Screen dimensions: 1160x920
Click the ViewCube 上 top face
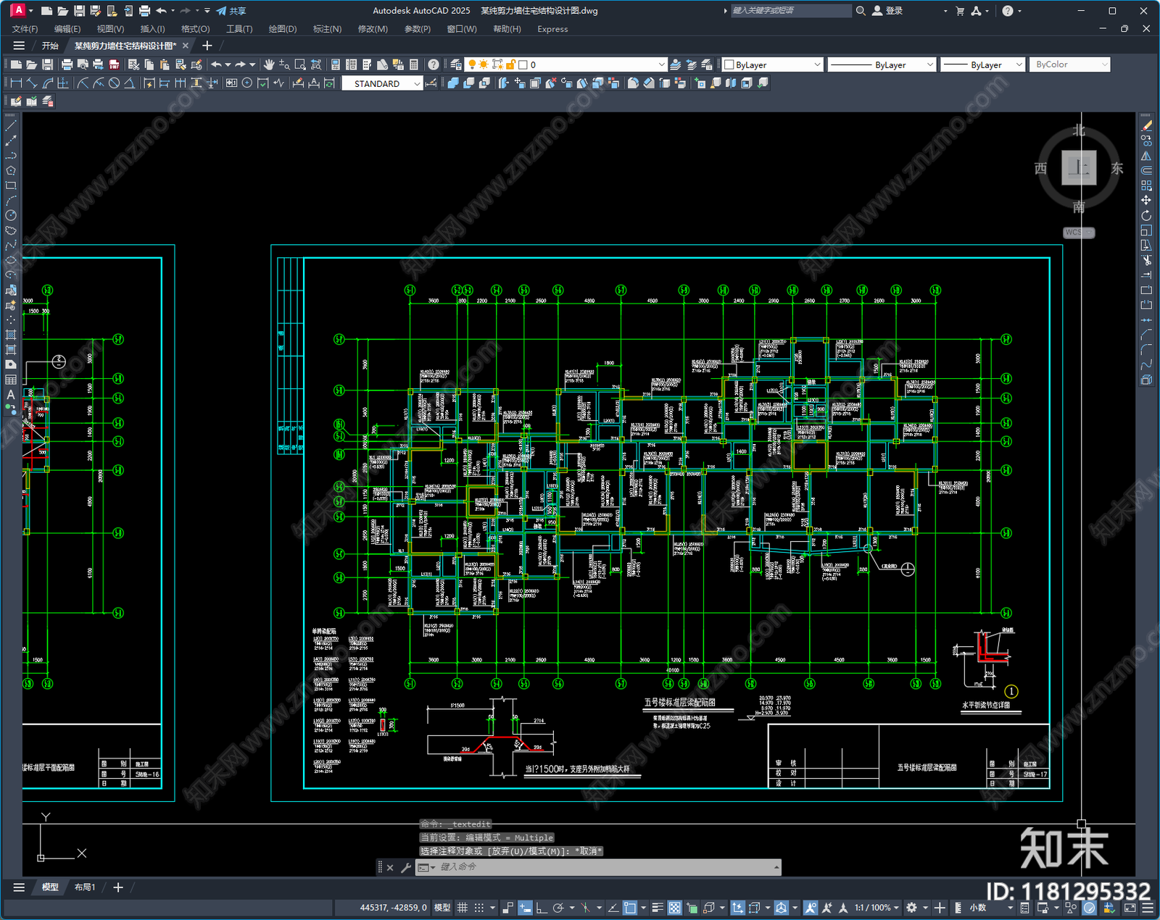[x=1079, y=168]
